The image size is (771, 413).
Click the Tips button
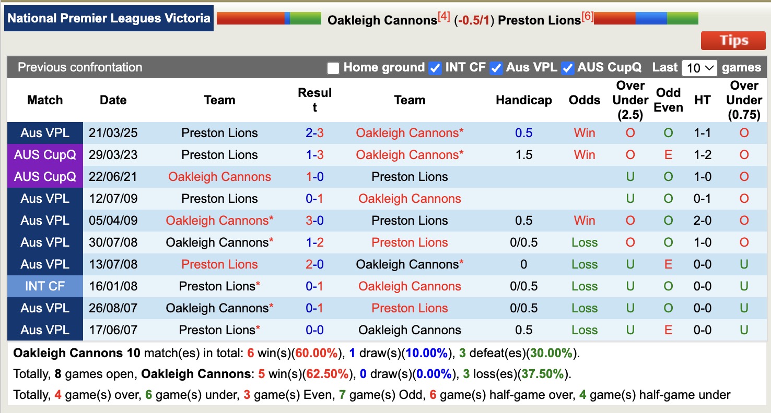[733, 40]
